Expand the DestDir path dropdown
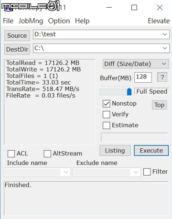The image size is (172, 219). click(x=165, y=48)
